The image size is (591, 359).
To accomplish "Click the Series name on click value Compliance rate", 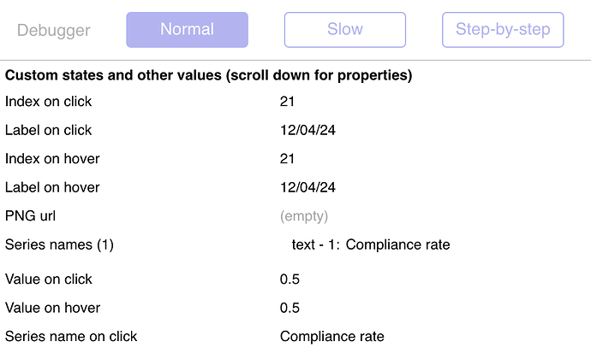I will pyautogui.click(x=332, y=337).
